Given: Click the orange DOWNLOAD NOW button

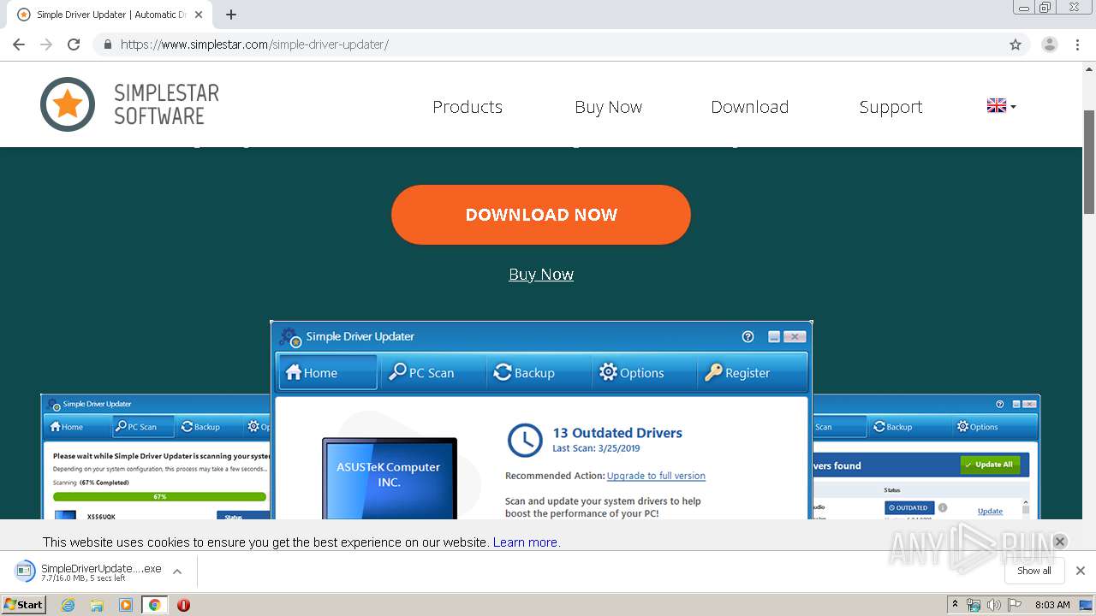Looking at the screenshot, I should [541, 215].
